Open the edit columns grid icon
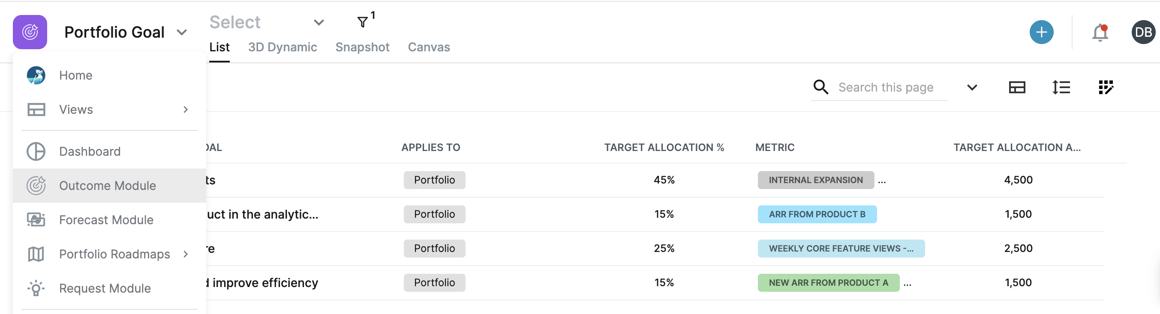 (1106, 87)
